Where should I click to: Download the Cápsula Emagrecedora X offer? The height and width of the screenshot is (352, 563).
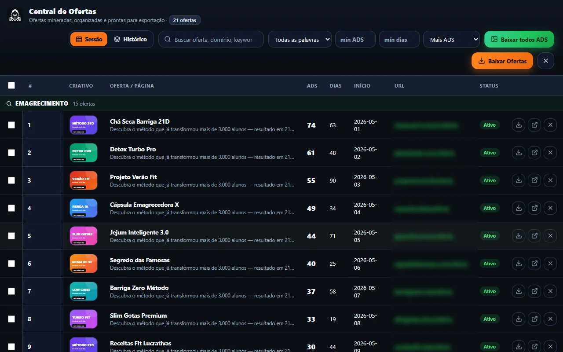(519, 208)
